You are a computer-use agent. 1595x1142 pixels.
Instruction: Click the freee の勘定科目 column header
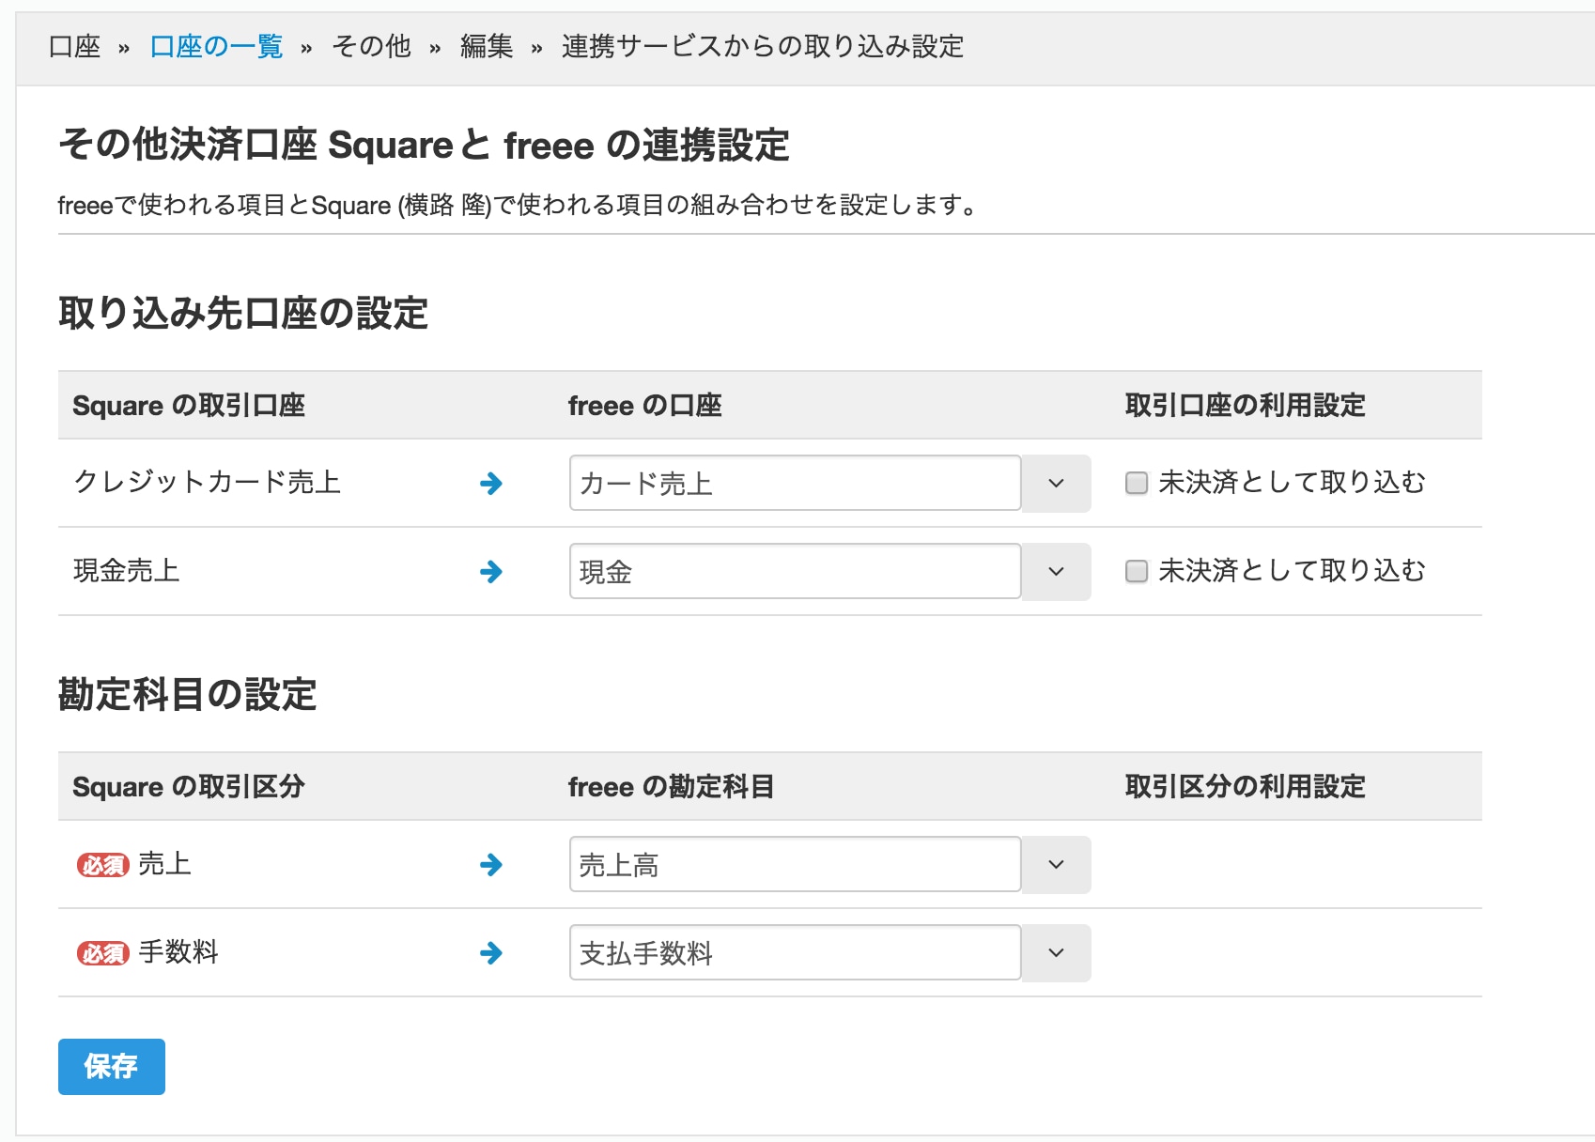click(x=672, y=787)
